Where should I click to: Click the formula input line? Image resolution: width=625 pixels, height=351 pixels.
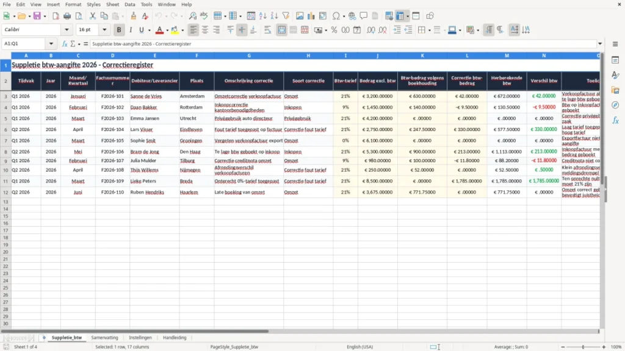343,44
